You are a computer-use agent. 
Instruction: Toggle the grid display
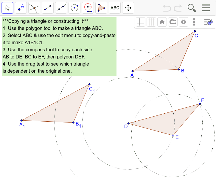pyautogui.click(x=151, y=22)
